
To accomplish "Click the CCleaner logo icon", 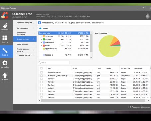I will pos(5,15).
